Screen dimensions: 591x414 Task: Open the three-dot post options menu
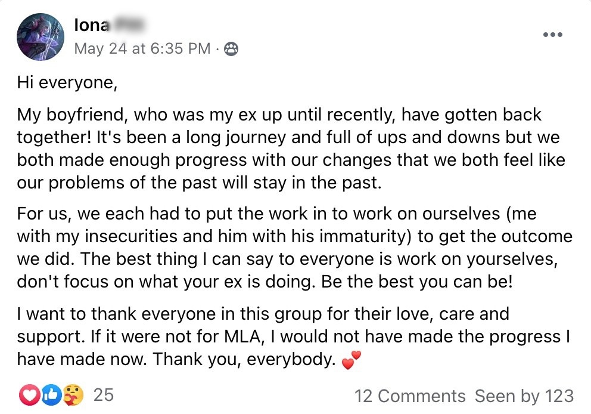[552, 35]
